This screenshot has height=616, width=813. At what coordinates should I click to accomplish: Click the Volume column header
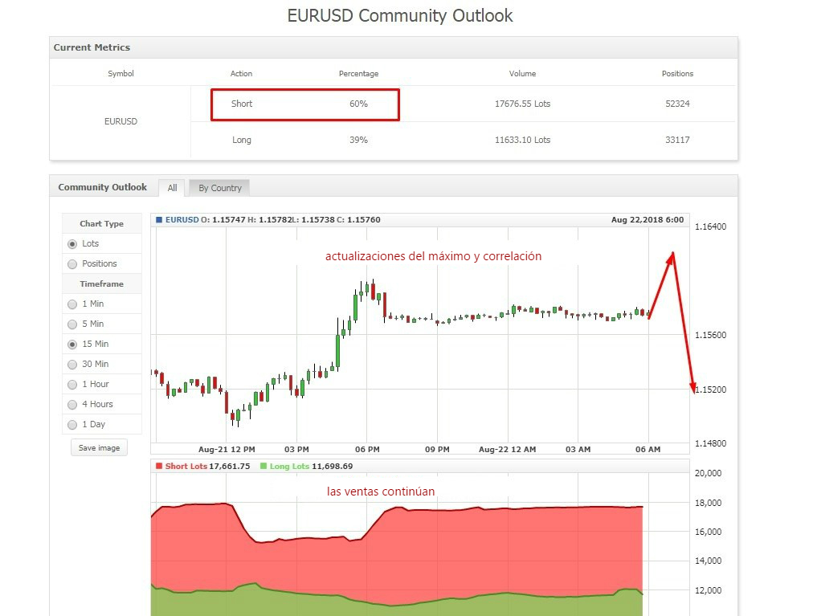(x=522, y=73)
